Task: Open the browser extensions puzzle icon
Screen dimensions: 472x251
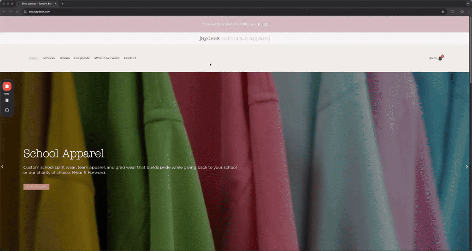Action: 452,12
